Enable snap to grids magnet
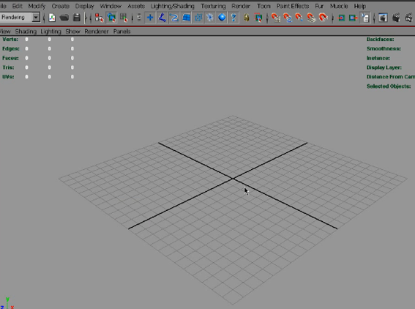415x309 pixels. [276, 18]
